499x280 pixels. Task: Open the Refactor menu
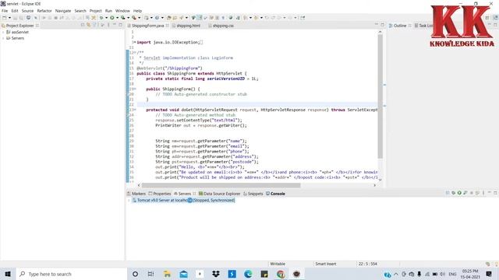(44, 11)
